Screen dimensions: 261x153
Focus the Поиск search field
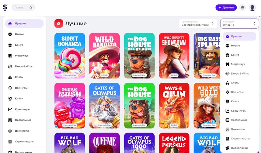[x=23, y=7]
